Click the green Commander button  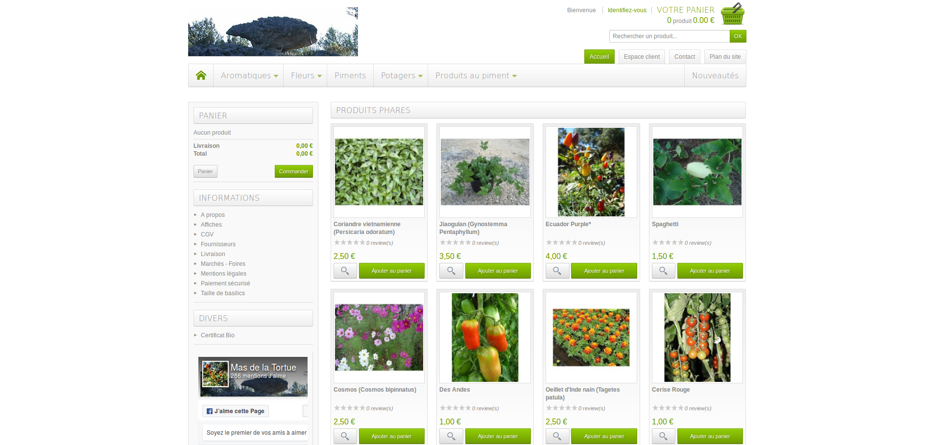point(294,171)
